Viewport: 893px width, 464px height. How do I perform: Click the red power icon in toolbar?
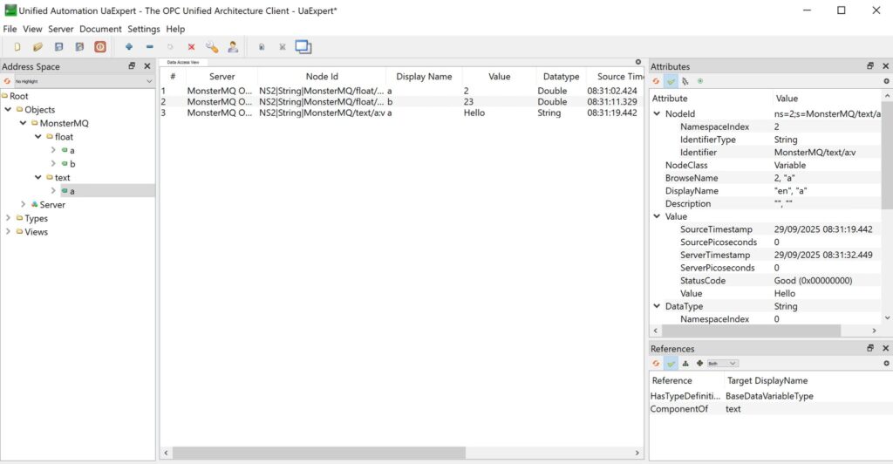tap(100, 47)
